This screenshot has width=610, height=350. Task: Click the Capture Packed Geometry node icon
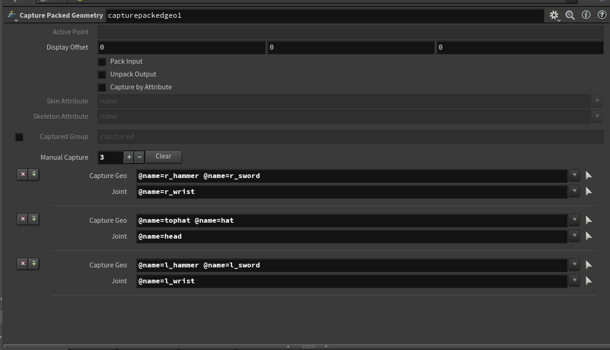click(12, 15)
